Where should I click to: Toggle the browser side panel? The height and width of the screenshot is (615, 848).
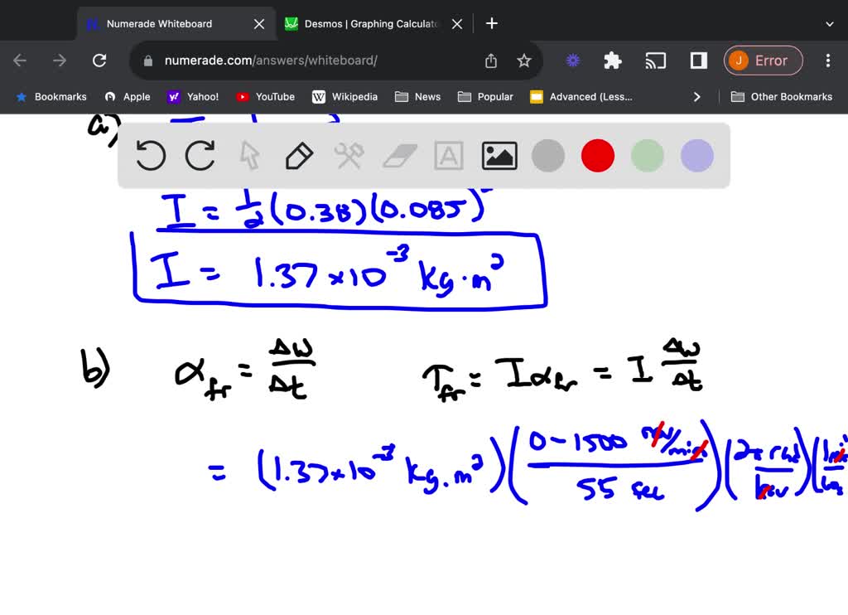click(x=699, y=61)
